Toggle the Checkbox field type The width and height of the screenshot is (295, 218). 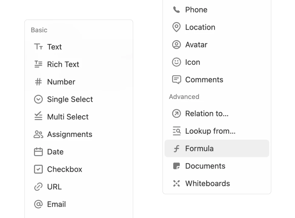coord(38,169)
